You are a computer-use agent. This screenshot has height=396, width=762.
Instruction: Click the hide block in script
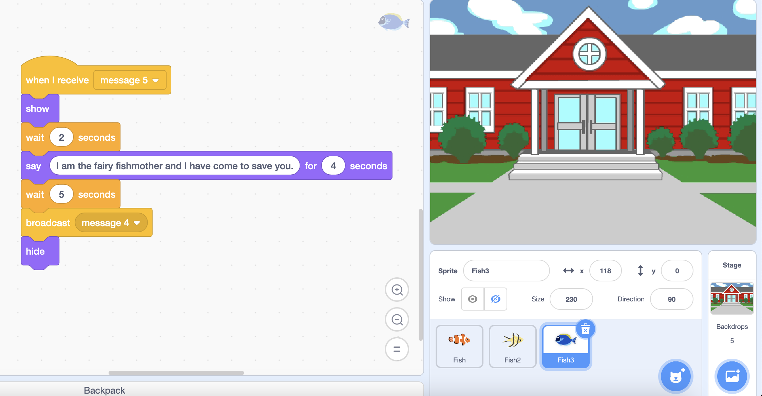click(x=36, y=252)
